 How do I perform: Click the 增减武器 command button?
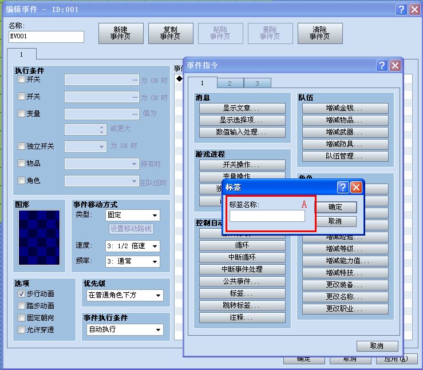pos(345,132)
